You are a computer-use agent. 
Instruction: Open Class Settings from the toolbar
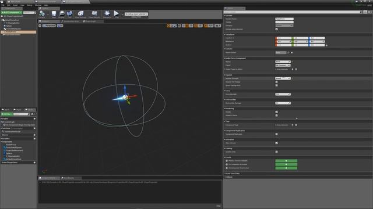80,14
